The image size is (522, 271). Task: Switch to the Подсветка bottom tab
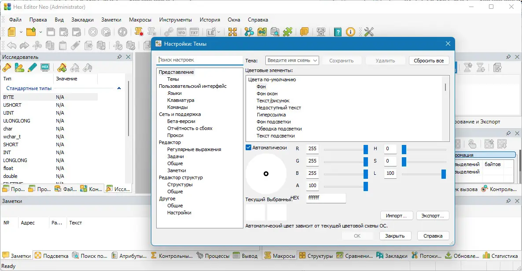click(x=52, y=256)
